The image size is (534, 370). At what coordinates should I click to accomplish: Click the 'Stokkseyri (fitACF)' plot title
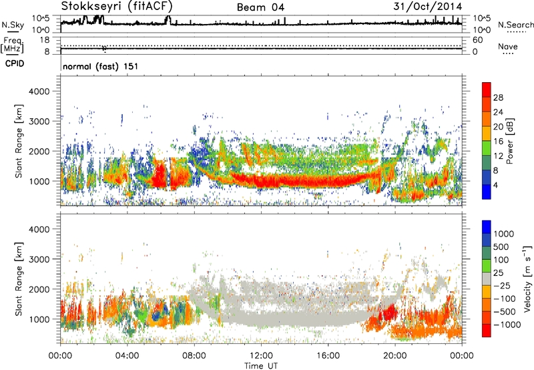pos(117,6)
